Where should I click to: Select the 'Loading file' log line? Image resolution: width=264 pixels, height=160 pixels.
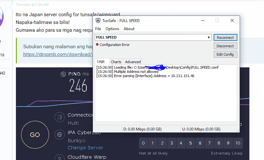157,67
